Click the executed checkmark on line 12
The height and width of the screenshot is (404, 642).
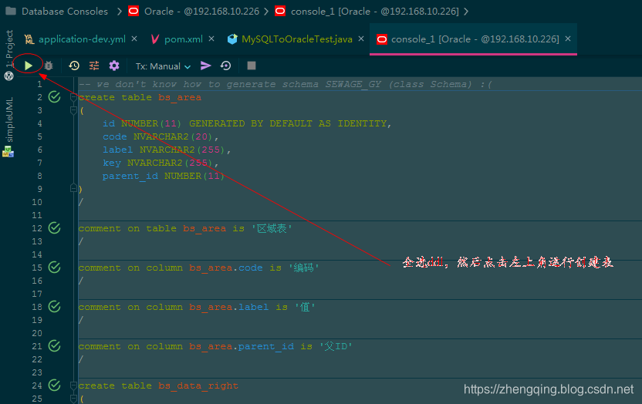(x=55, y=227)
